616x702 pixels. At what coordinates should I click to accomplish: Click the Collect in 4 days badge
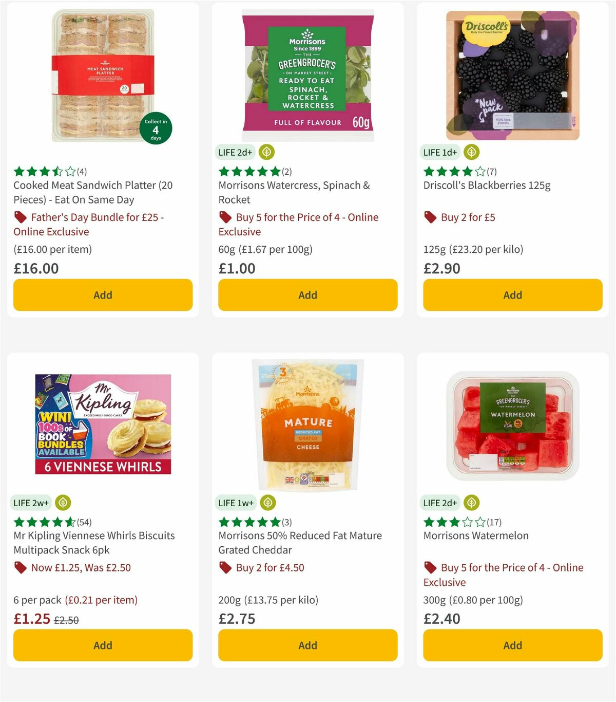coord(156,128)
